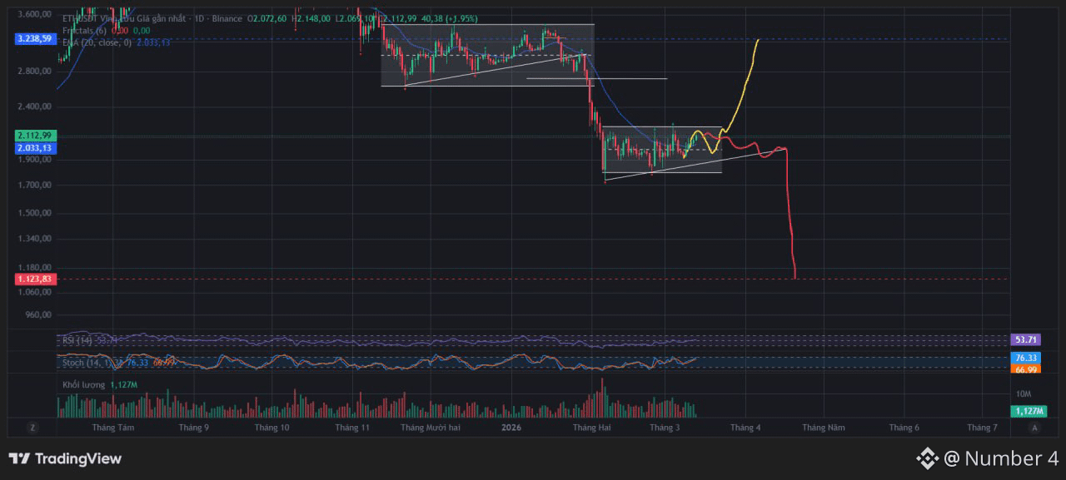Select the Fractals (6) indicator legend
The image size is (1066, 480).
point(84,30)
